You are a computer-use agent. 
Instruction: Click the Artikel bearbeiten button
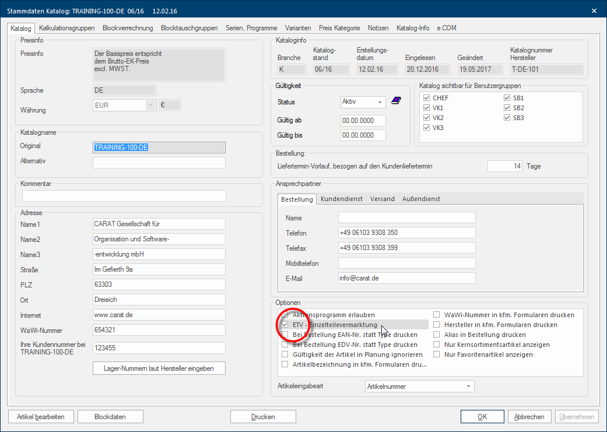click(x=41, y=417)
